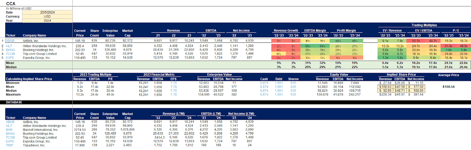The height and width of the screenshot is (150, 471).
Task: Open the ABNB ticker link in row 1
Action: 10,41
